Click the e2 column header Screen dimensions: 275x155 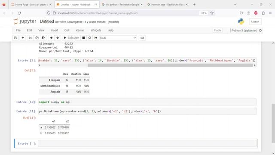[x=67, y=121]
